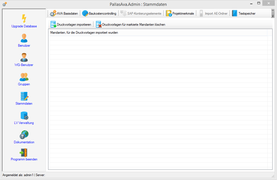Open the Projektmerkmale toolbar label
The image size is (277, 180).
point(183,14)
